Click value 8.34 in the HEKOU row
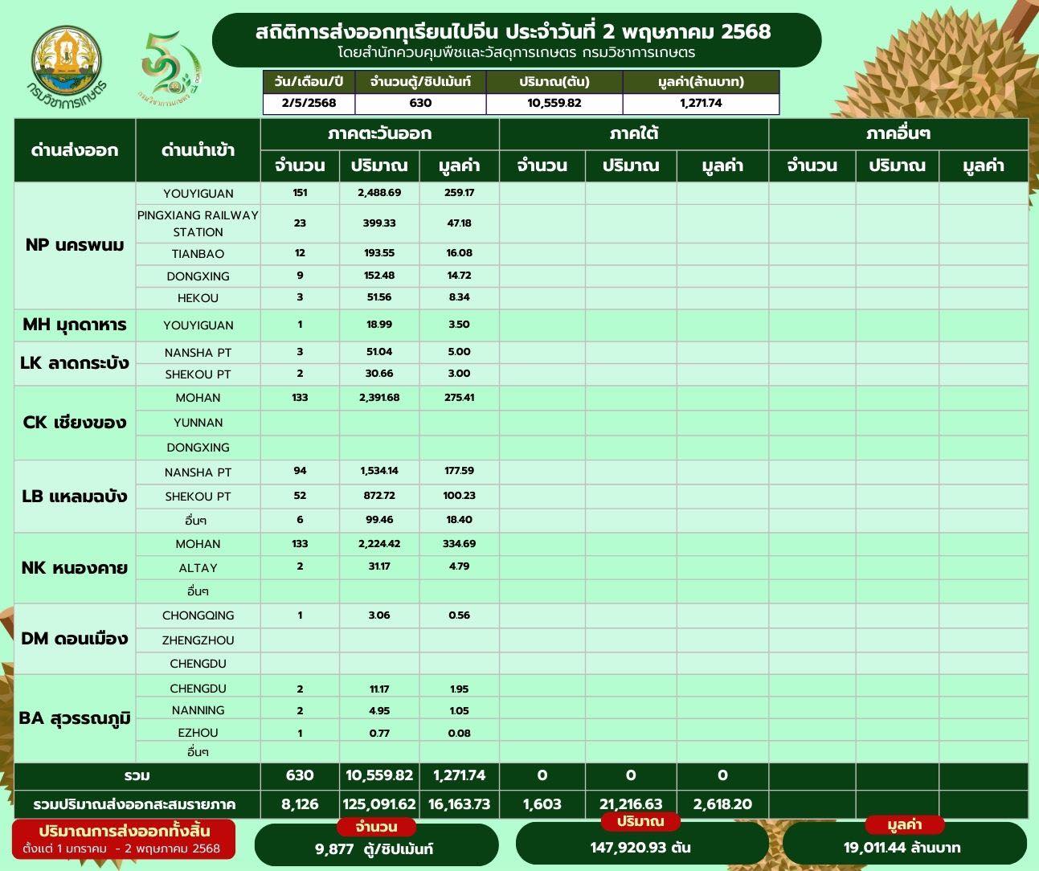This screenshot has height=871, width=1039. tap(459, 297)
